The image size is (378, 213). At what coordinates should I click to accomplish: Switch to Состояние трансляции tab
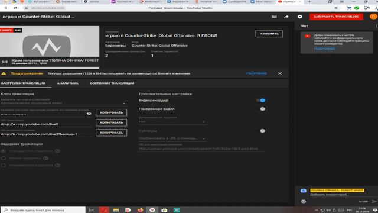(x=112, y=83)
